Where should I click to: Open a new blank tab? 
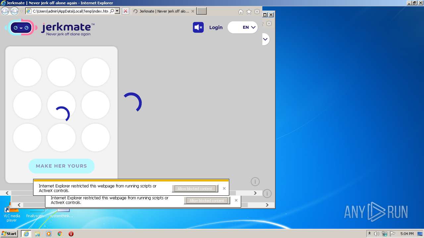click(x=201, y=11)
